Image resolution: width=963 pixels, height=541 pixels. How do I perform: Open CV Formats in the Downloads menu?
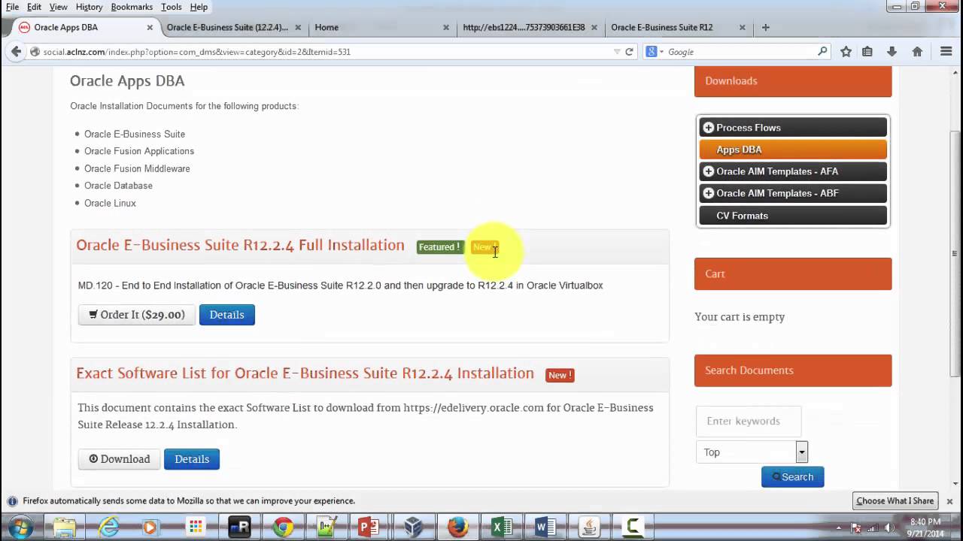[793, 216]
